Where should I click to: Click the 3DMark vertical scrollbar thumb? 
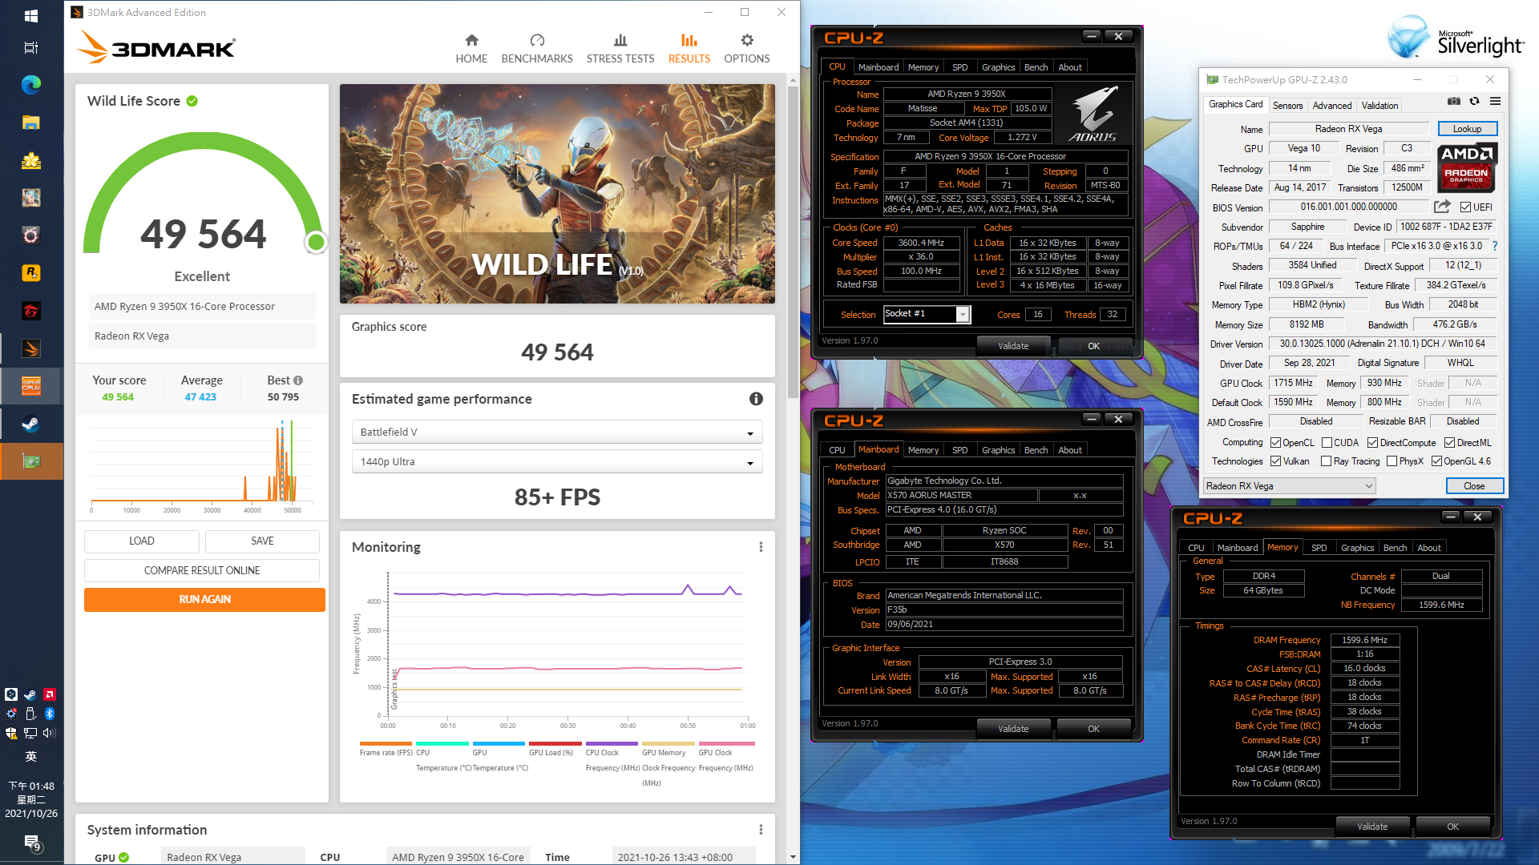click(793, 240)
